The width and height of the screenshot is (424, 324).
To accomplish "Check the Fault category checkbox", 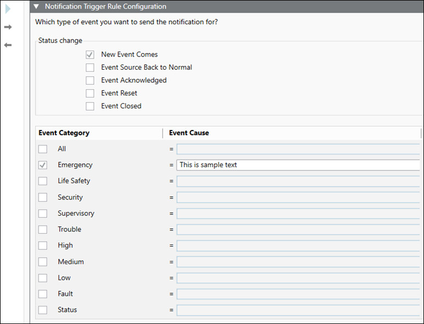I will [43, 294].
